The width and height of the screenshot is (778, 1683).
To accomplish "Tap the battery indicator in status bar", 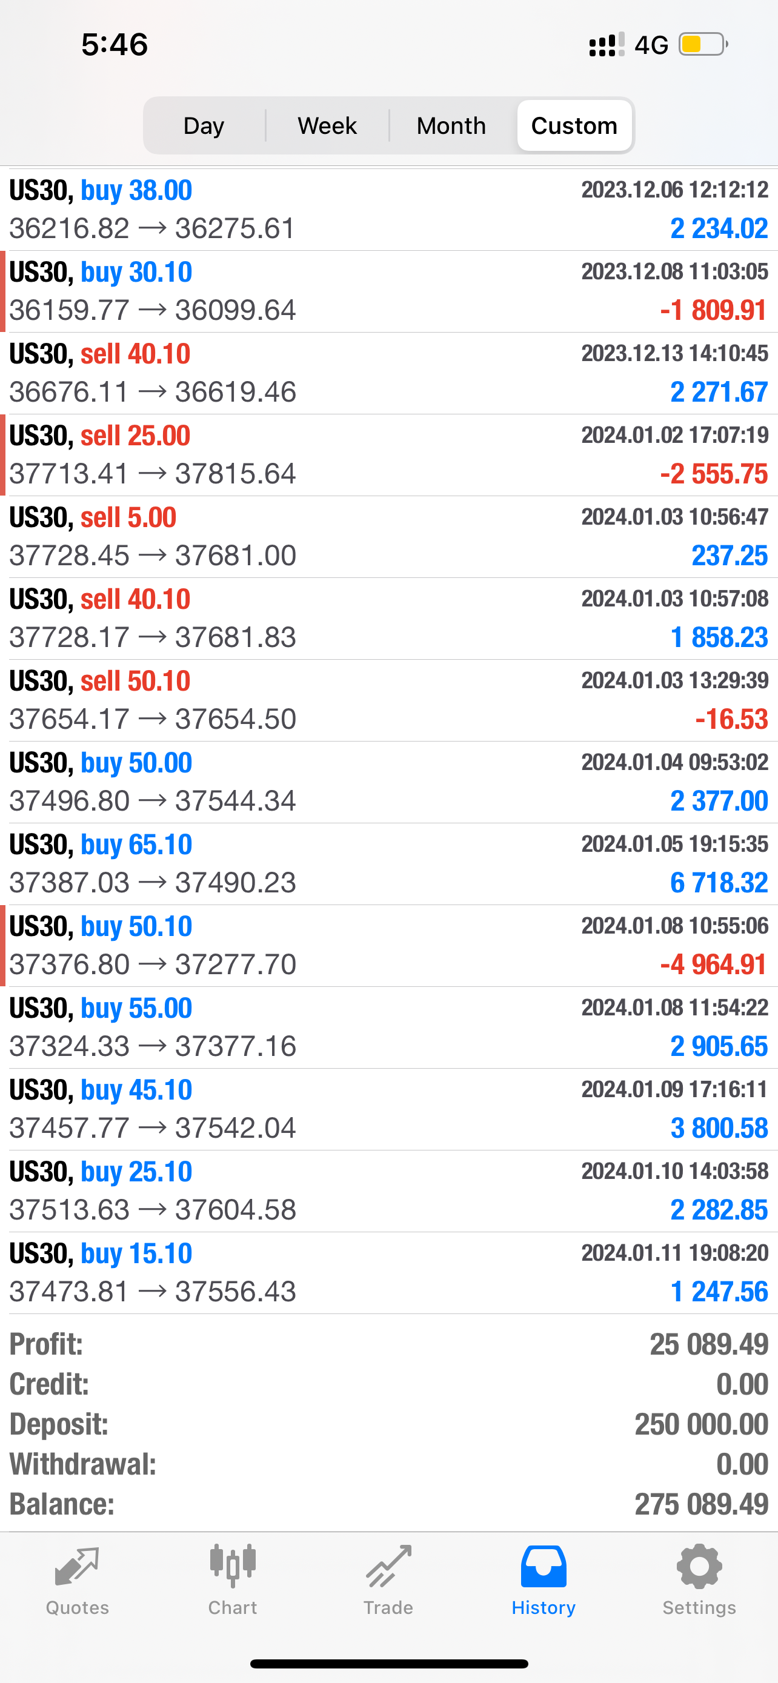I will tap(703, 44).
